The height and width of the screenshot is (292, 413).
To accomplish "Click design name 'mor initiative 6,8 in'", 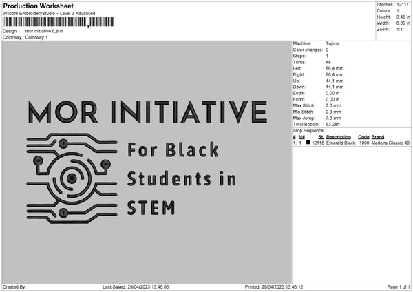I will (44, 31).
